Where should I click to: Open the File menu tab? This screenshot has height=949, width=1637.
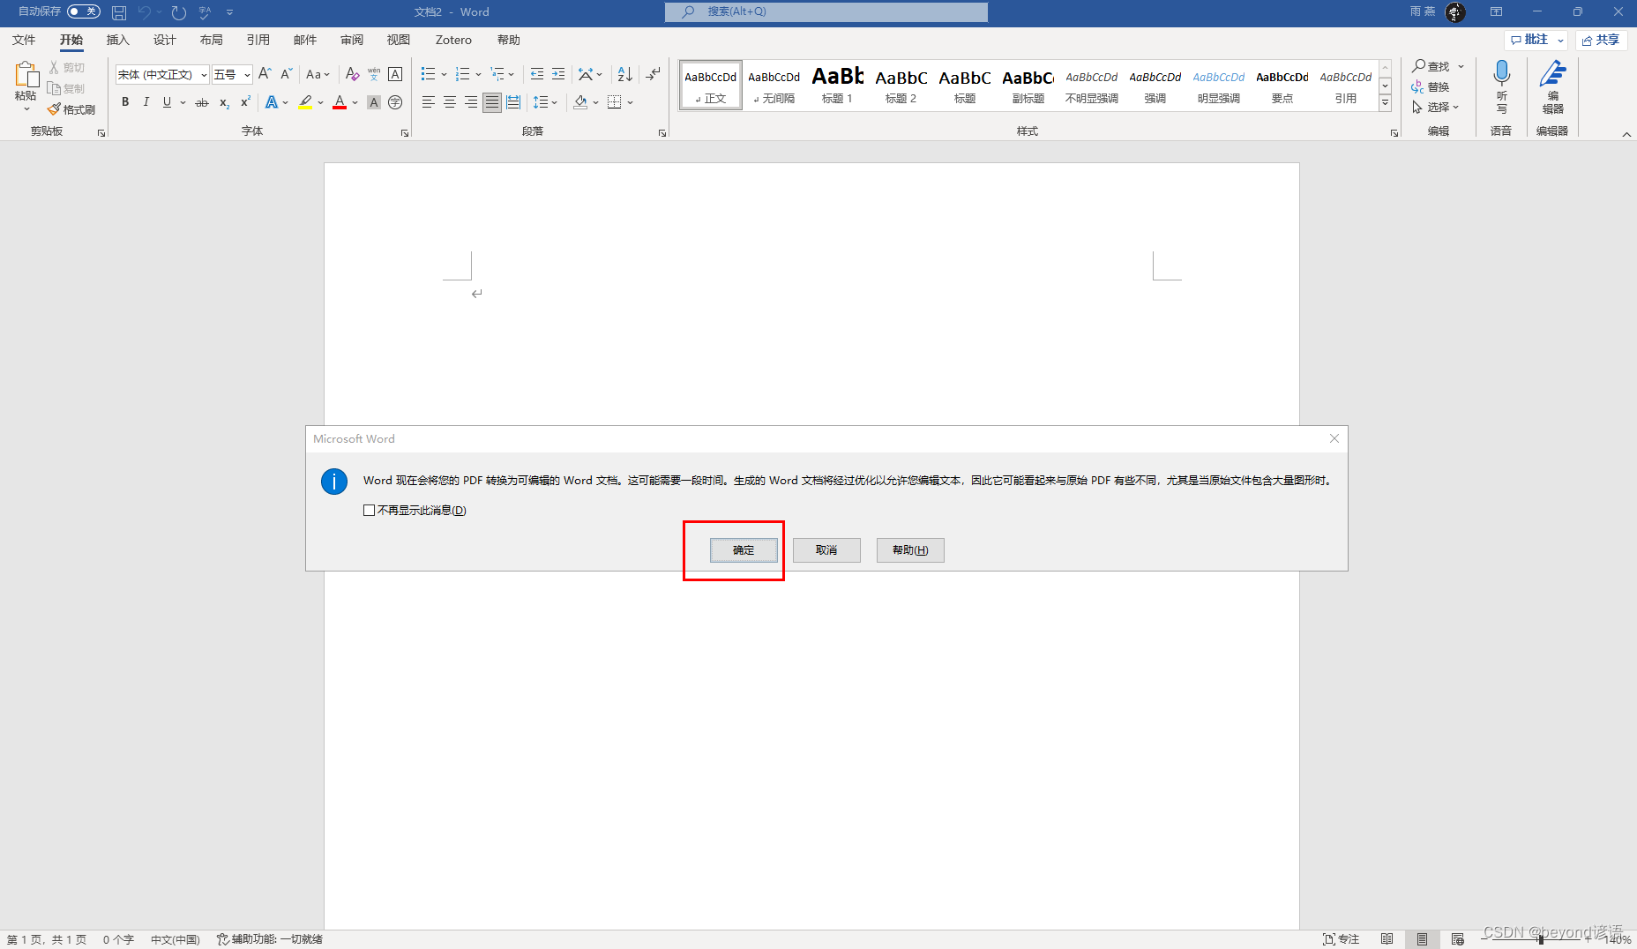[24, 40]
